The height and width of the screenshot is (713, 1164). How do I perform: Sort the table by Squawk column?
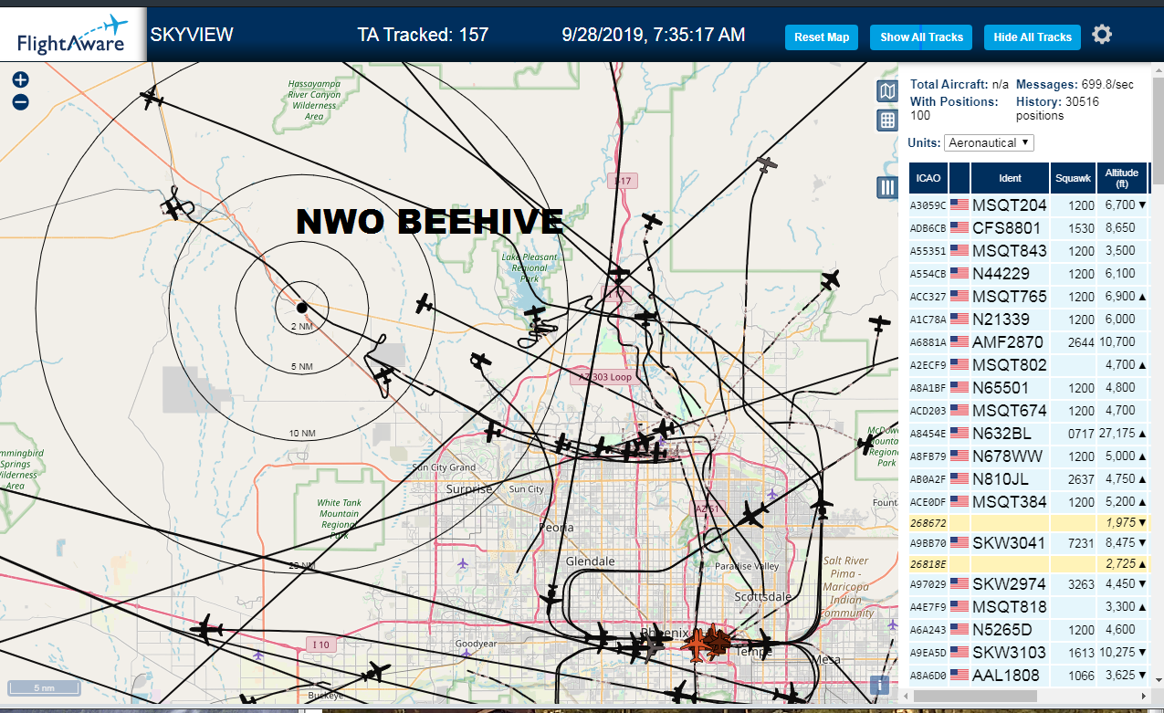[x=1073, y=178]
